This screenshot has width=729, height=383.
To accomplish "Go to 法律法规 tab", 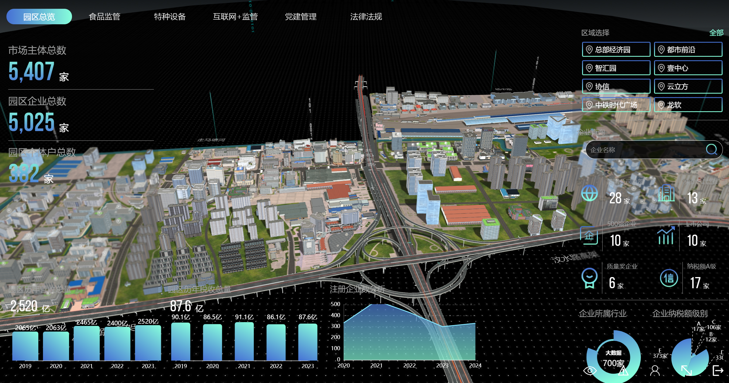I will [x=366, y=17].
